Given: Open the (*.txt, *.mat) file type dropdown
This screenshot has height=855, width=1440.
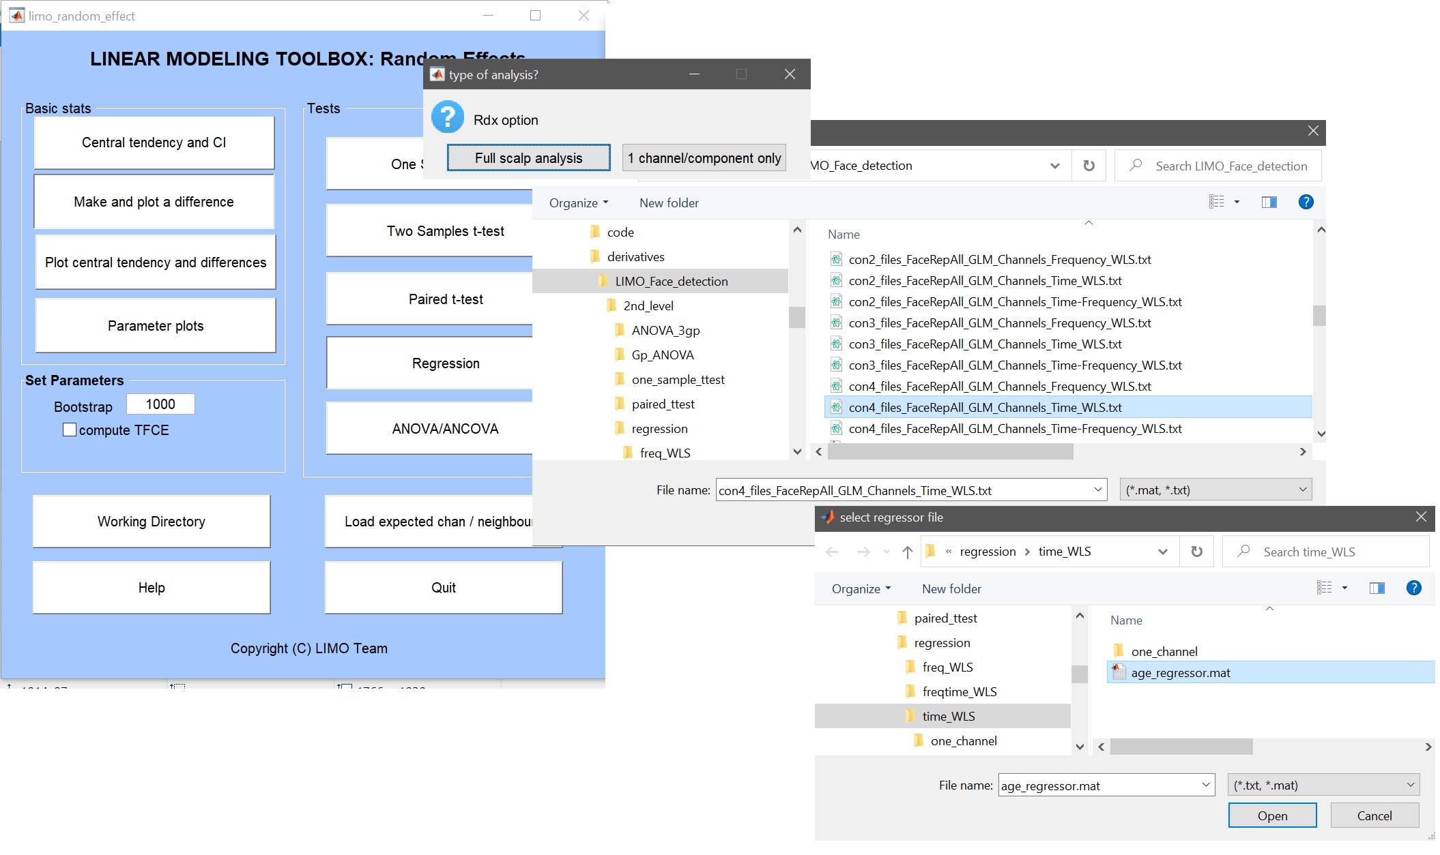Looking at the screenshot, I should tap(1323, 785).
